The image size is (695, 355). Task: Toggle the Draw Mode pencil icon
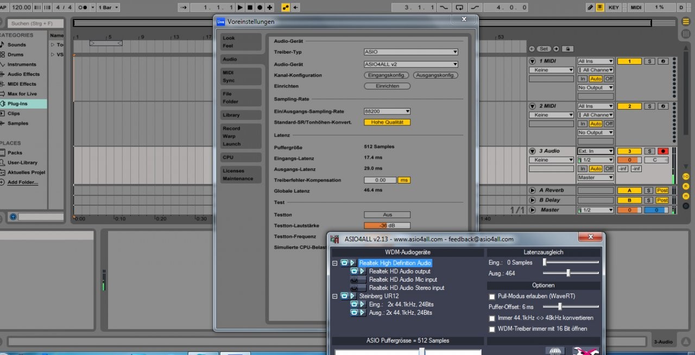pos(590,8)
